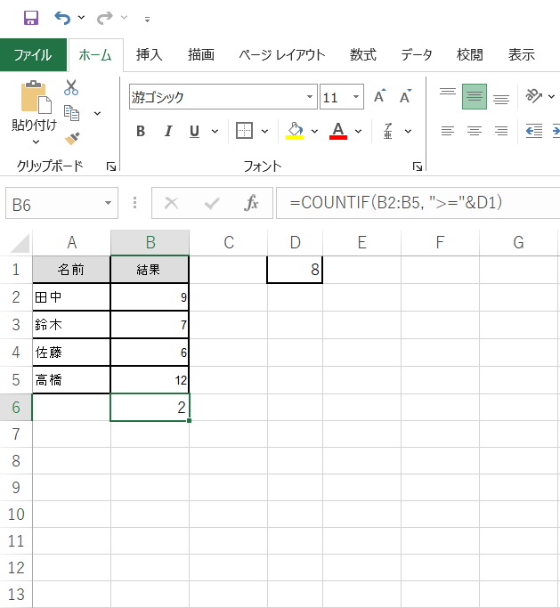The width and height of the screenshot is (560, 608).
Task: Click the Borders icon
Action: tap(245, 131)
